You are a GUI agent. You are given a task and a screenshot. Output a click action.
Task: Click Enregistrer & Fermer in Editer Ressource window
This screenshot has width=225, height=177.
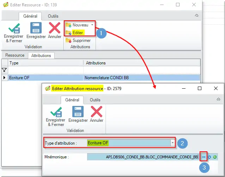[14, 33]
